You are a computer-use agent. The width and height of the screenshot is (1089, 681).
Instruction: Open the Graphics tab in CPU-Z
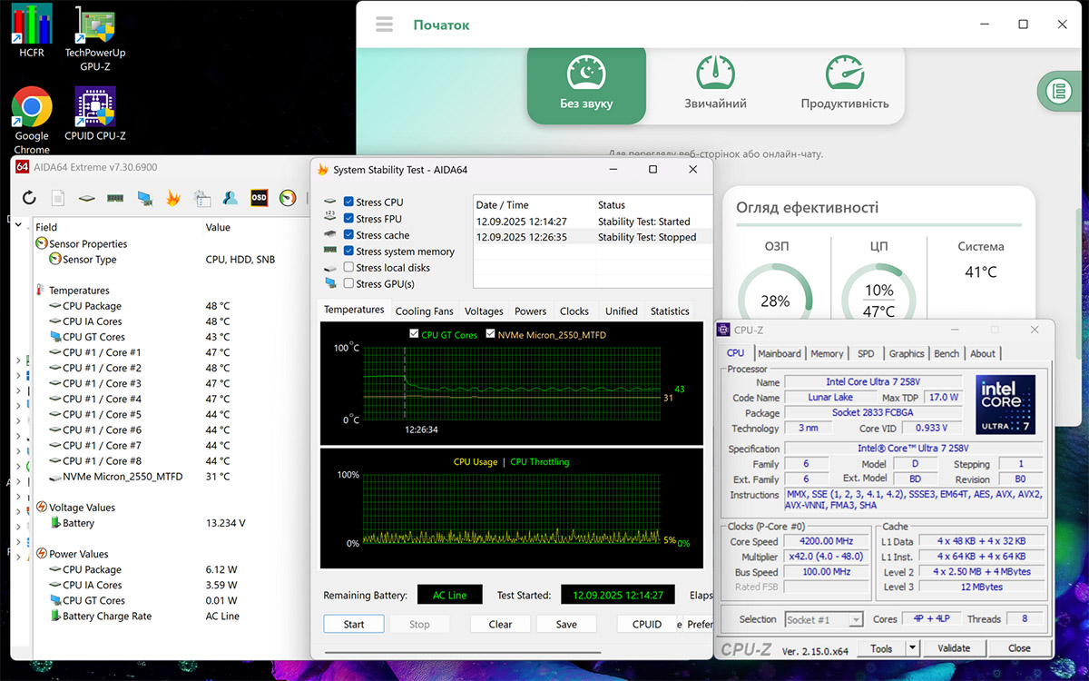(907, 353)
